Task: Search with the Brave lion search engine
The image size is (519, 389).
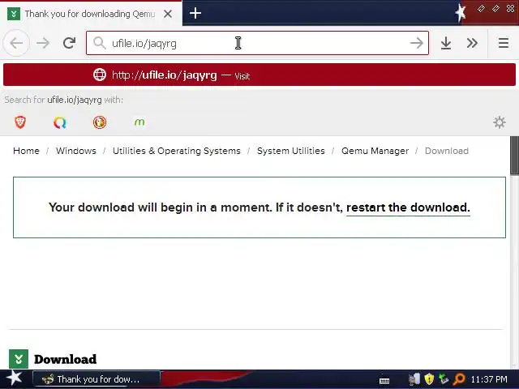Action: point(20,122)
